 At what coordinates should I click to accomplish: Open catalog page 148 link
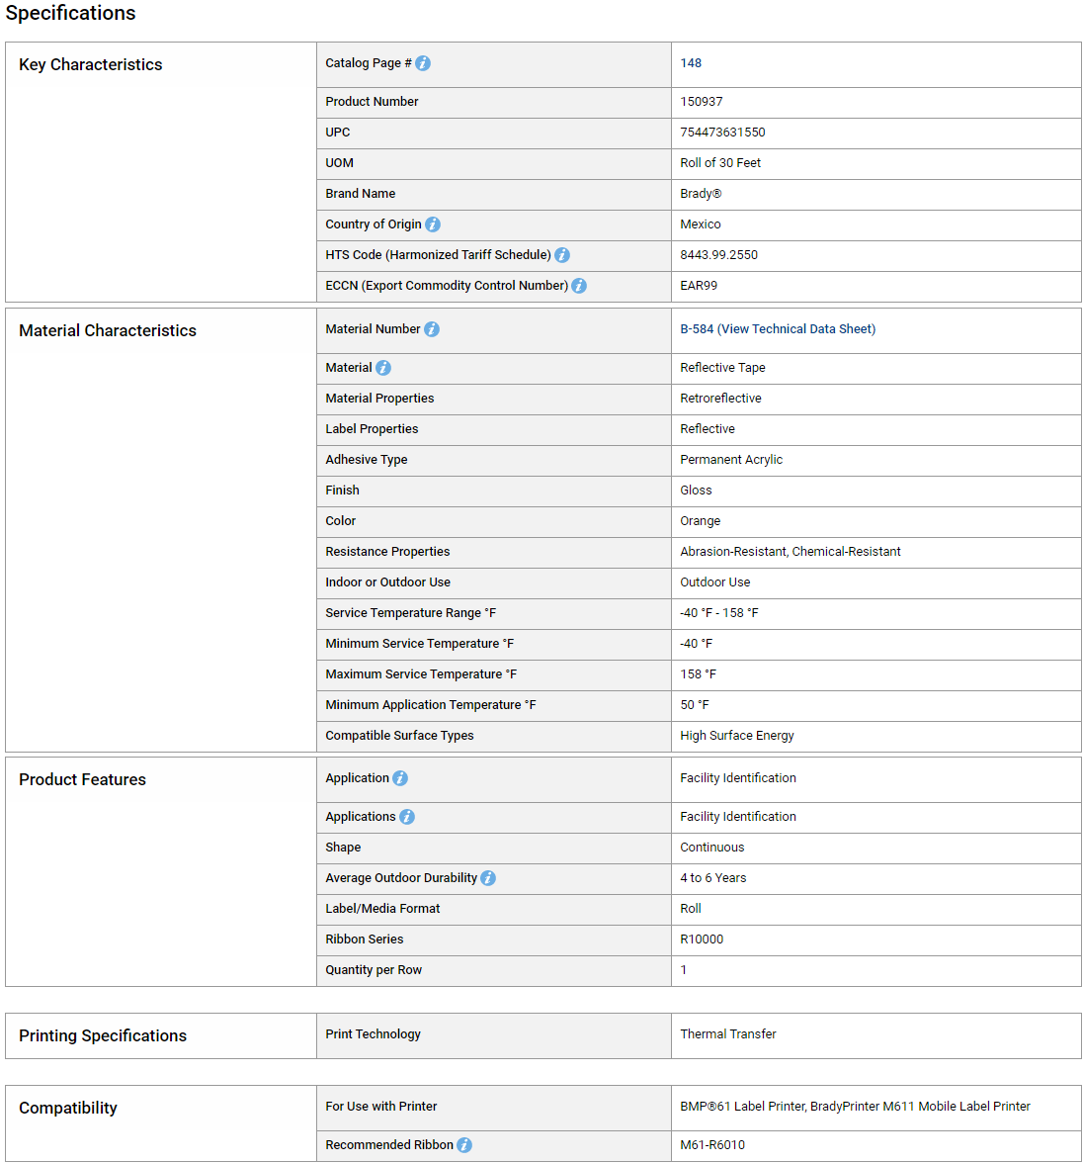691,63
